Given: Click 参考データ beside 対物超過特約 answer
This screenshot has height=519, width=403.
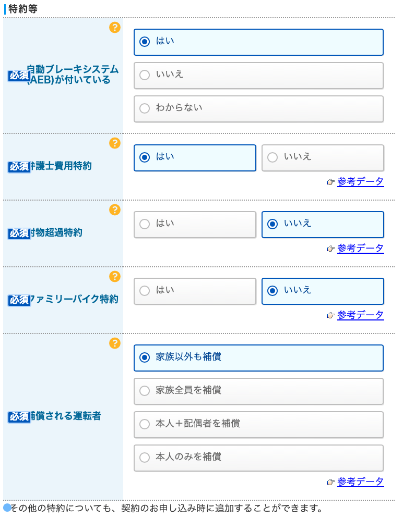Looking at the screenshot, I should tap(360, 249).
